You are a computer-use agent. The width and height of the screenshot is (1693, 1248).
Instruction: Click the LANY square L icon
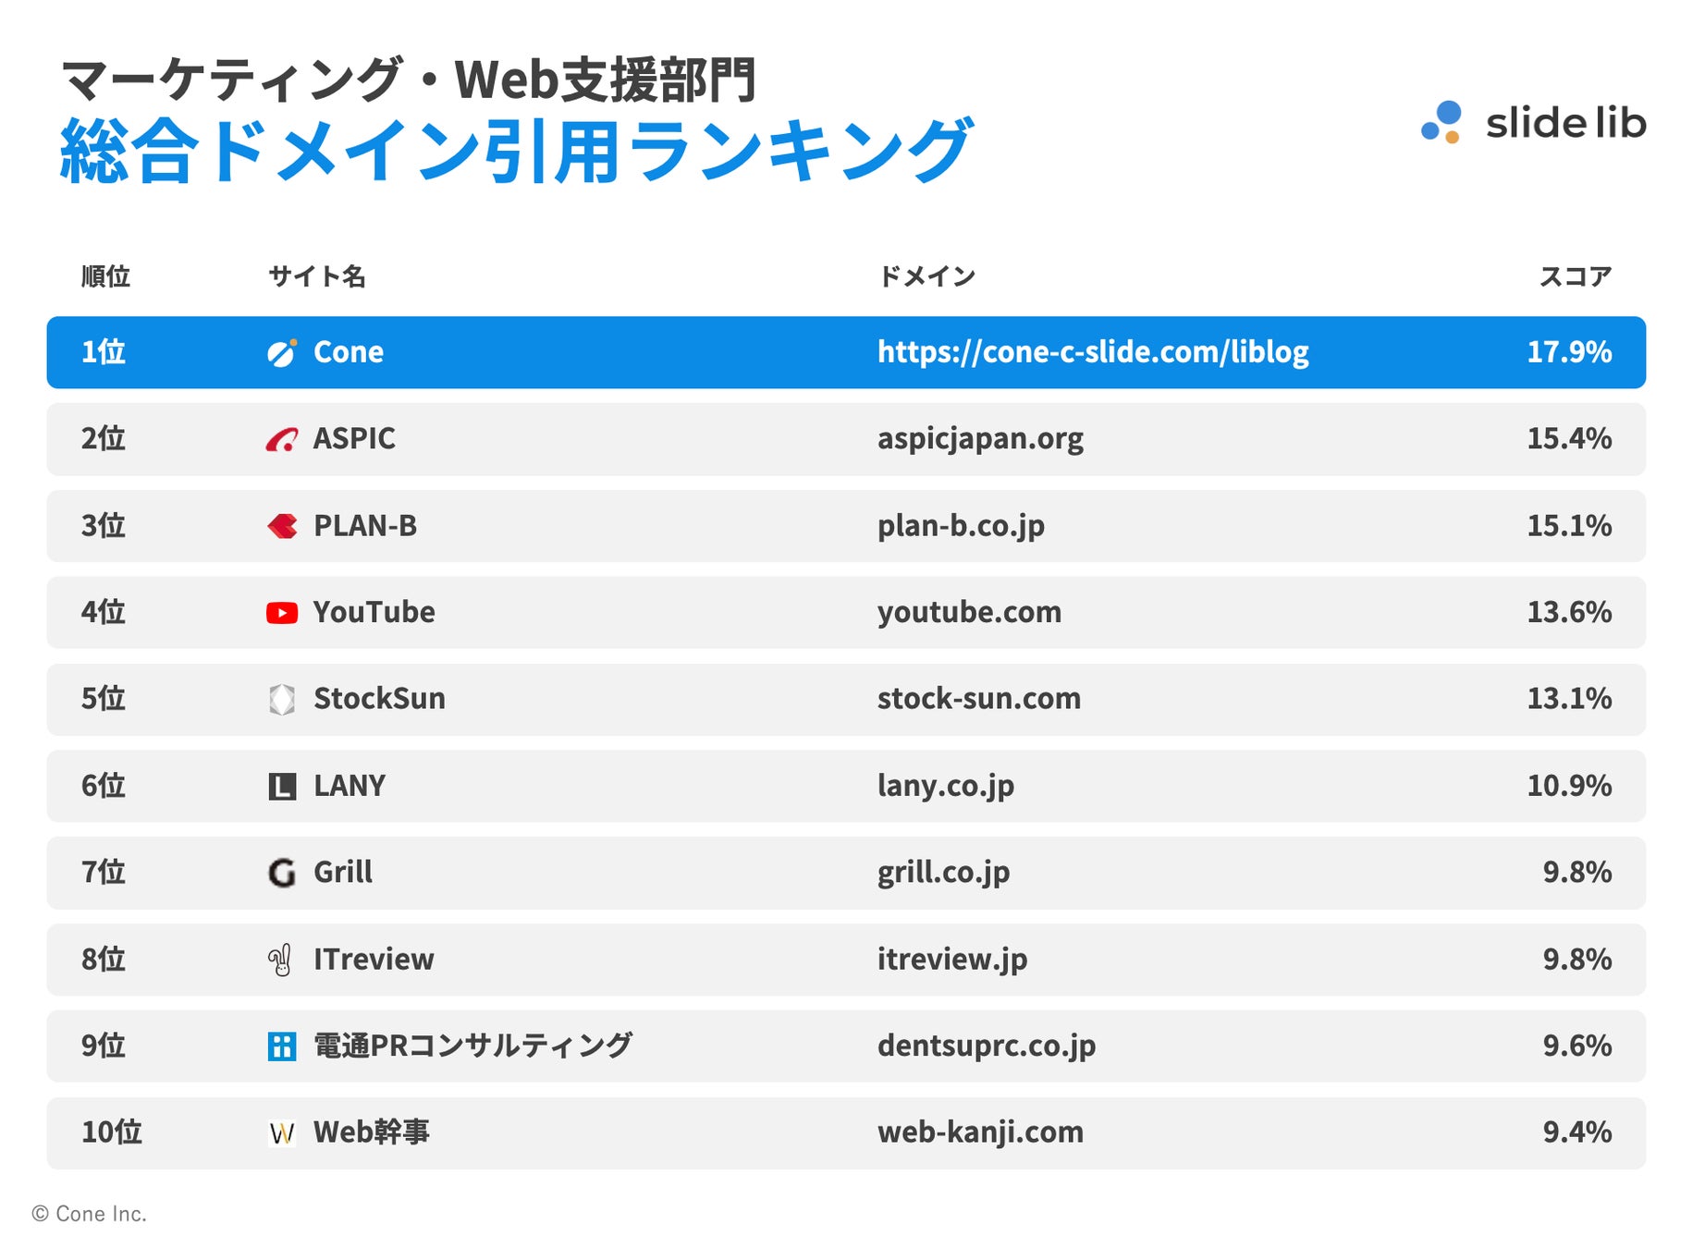coord(282,787)
